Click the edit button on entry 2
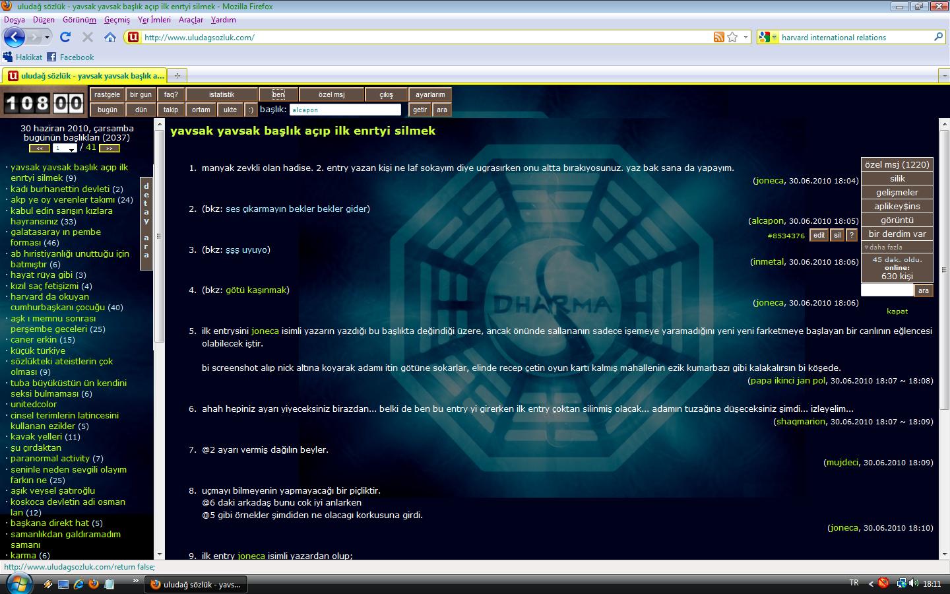This screenshot has width=950, height=594. (819, 236)
